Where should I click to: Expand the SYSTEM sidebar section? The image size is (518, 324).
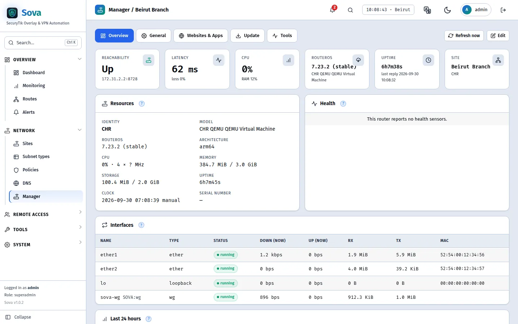[43, 244]
